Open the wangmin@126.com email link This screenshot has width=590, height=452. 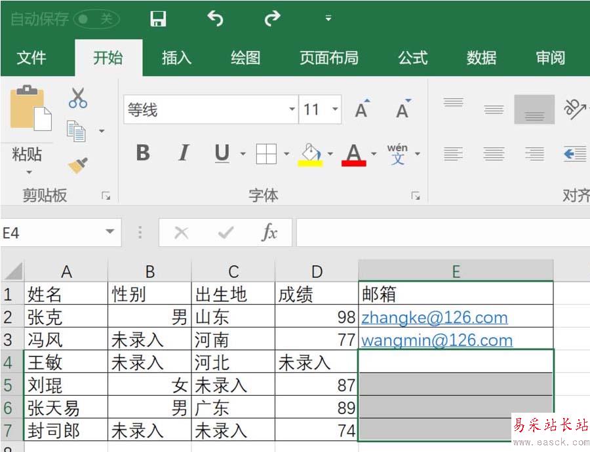(x=437, y=341)
